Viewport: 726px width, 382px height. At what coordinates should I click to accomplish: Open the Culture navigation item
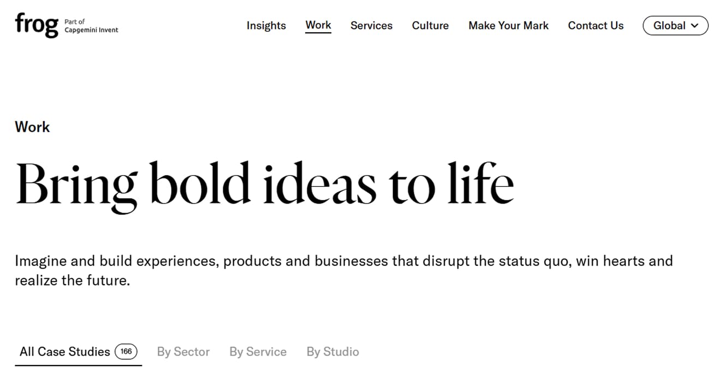pos(430,26)
